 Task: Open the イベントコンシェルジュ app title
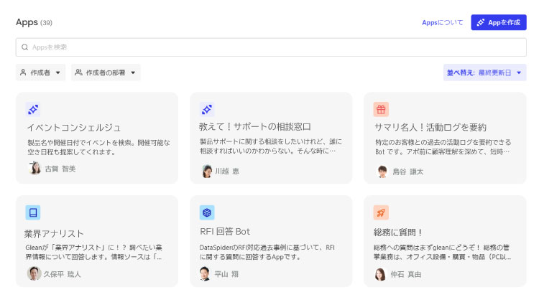pos(73,128)
